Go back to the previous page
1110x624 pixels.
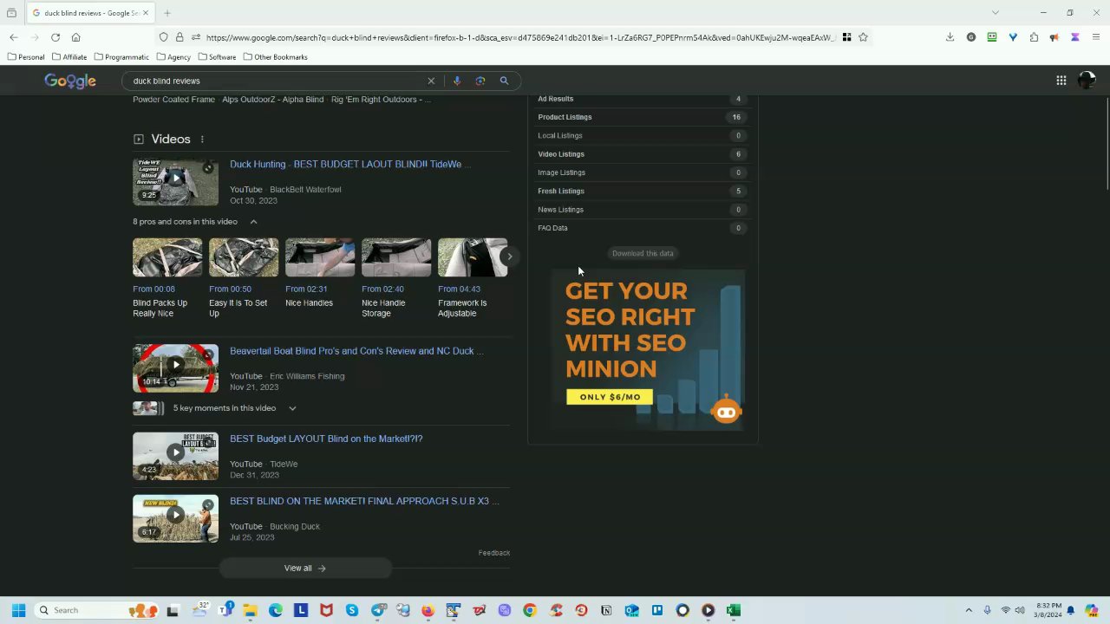(14, 37)
